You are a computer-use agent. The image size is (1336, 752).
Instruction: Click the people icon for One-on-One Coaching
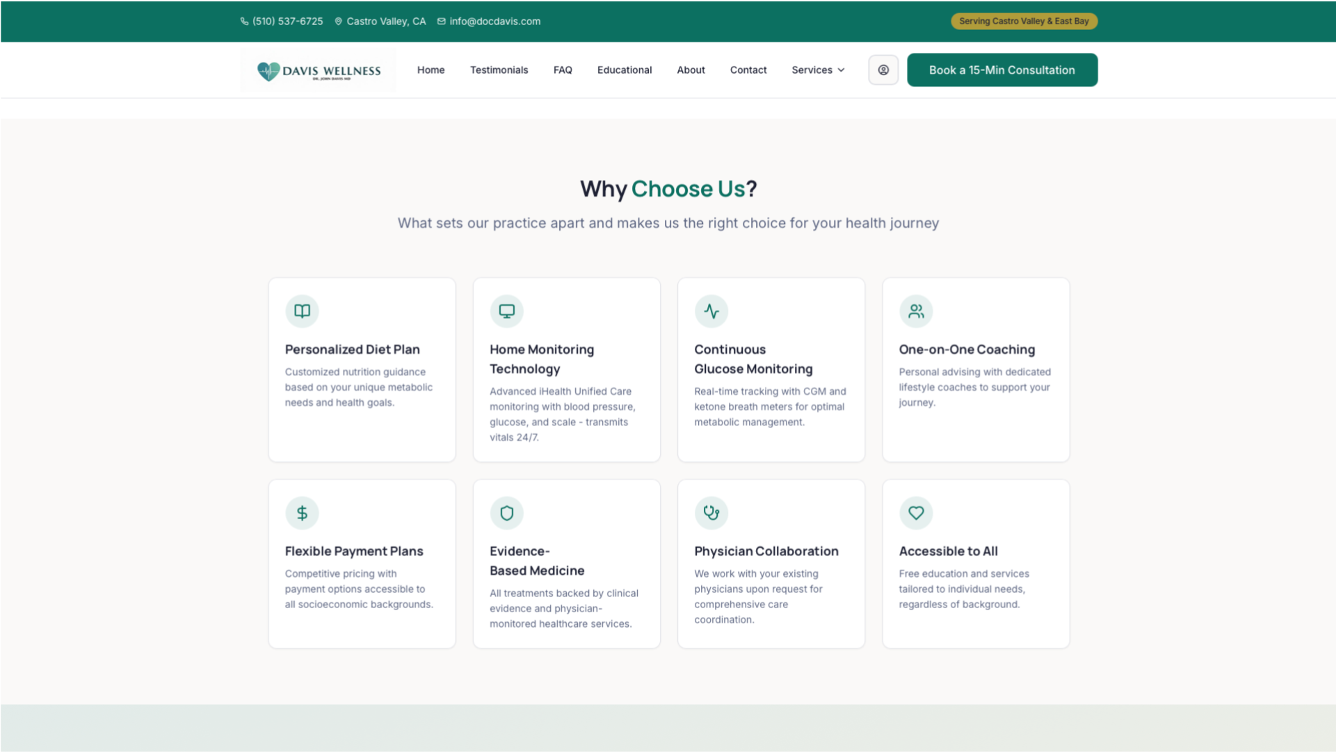[x=916, y=311]
